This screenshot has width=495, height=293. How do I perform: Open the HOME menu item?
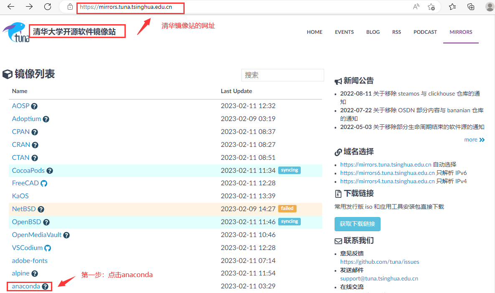(x=315, y=32)
